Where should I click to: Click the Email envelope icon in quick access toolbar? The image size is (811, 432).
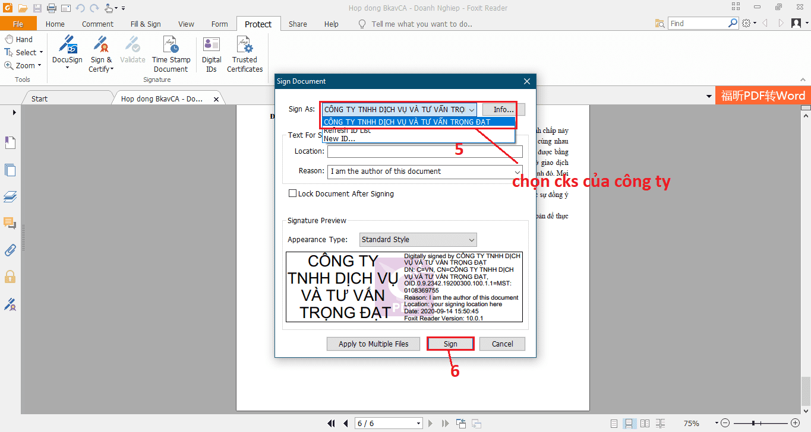point(66,8)
